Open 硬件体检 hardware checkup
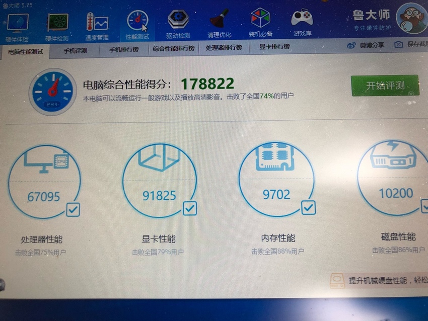Image resolution: width=428 pixels, height=321 pixels. tap(17, 27)
